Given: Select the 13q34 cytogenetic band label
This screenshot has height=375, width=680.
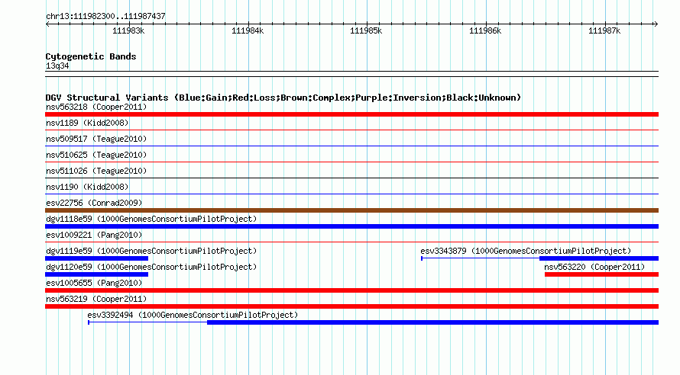Looking at the screenshot, I should tap(57, 66).
